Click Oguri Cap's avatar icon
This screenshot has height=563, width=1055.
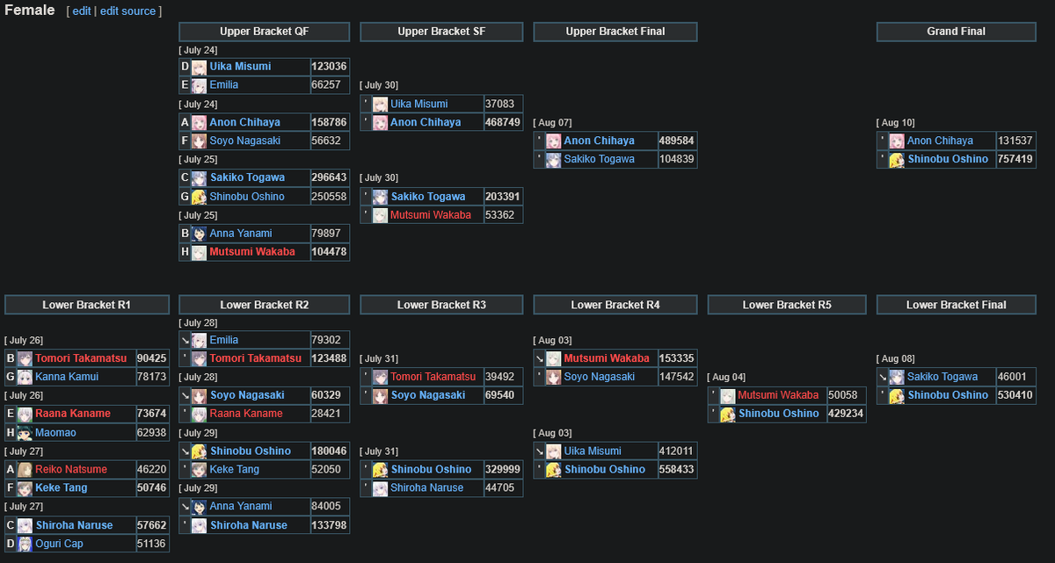(25, 544)
